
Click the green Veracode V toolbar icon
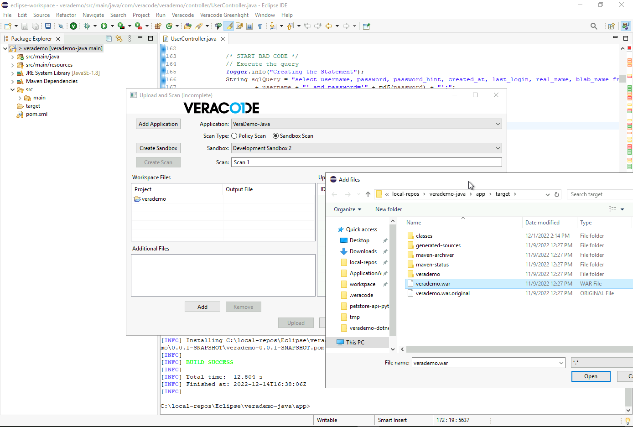pos(73,26)
